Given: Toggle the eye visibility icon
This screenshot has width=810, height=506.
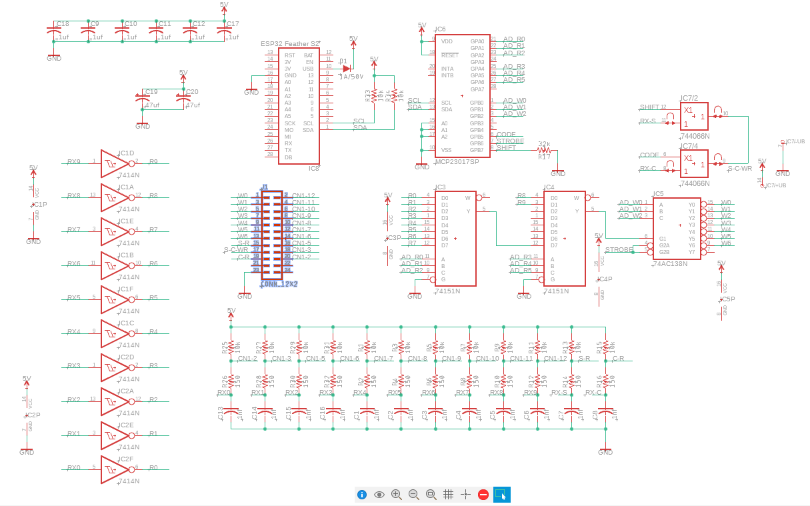Looking at the screenshot, I should [x=379, y=494].
